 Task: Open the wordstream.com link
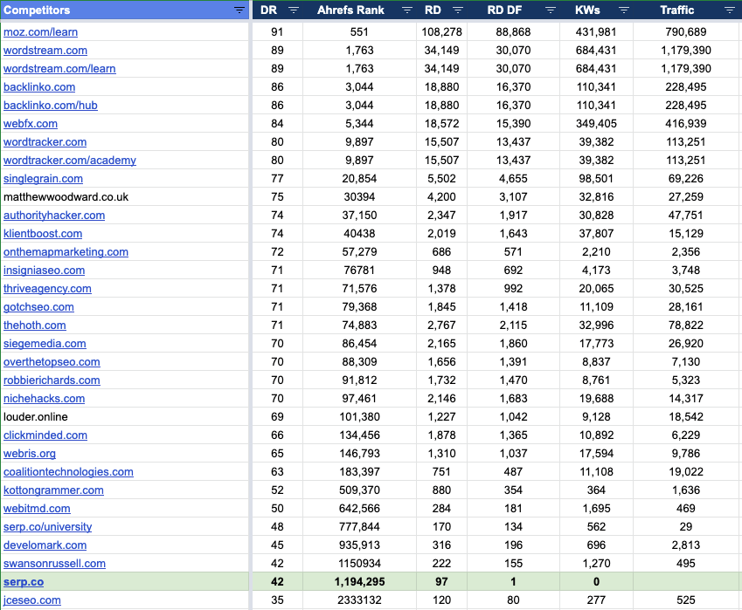[x=45, y=51]
